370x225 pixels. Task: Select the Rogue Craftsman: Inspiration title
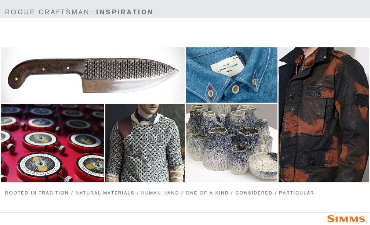click(x=79, y=12)
